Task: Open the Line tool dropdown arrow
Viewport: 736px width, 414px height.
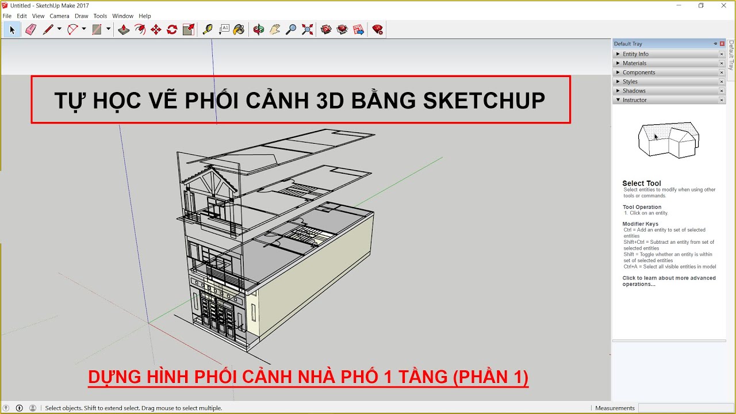Action: pyautogui.click(x=59, y=29)
